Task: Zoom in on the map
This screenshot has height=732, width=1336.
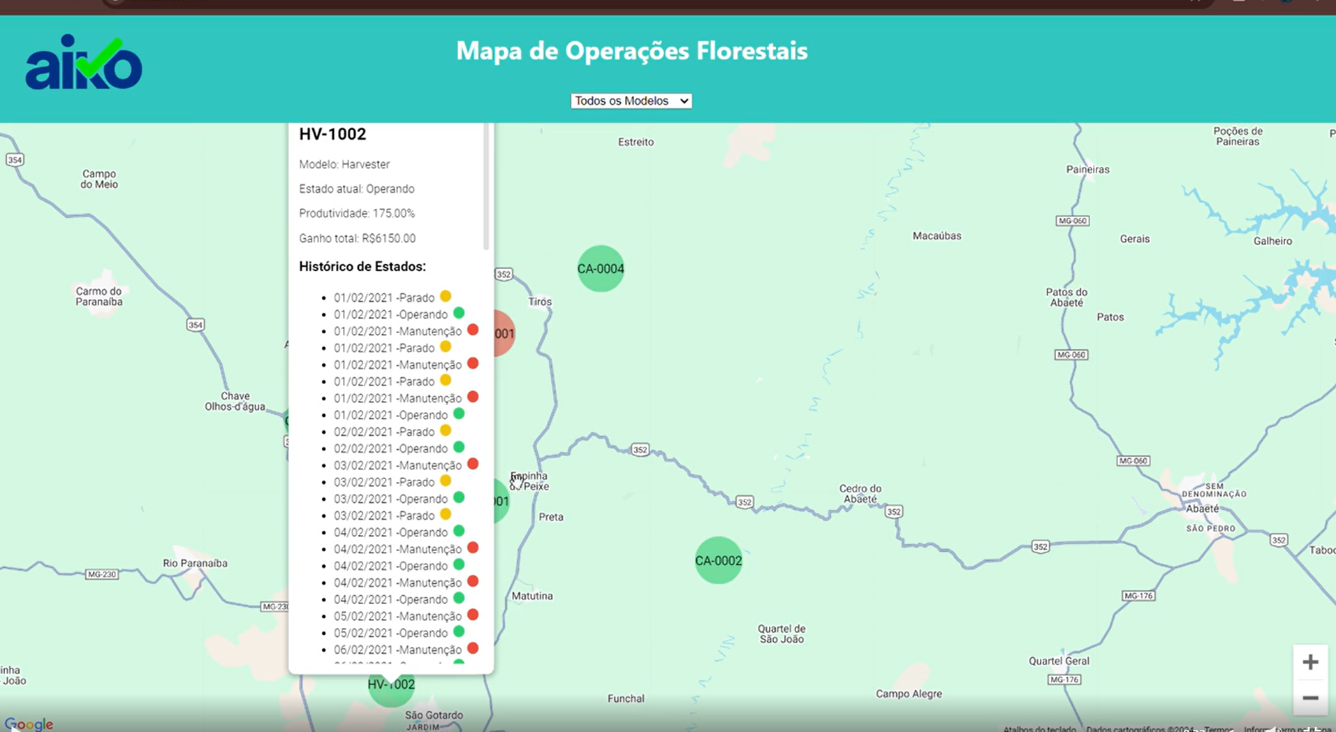Action: point(1310,662)
